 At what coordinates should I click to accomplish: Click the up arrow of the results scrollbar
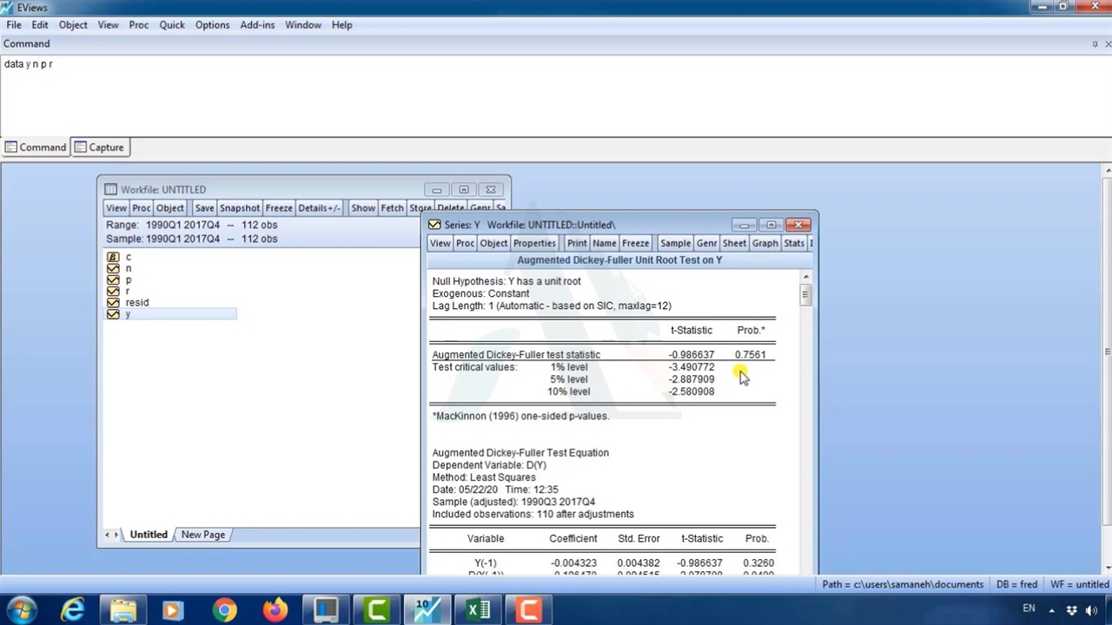pyautogui.click(x=806, y=278)
